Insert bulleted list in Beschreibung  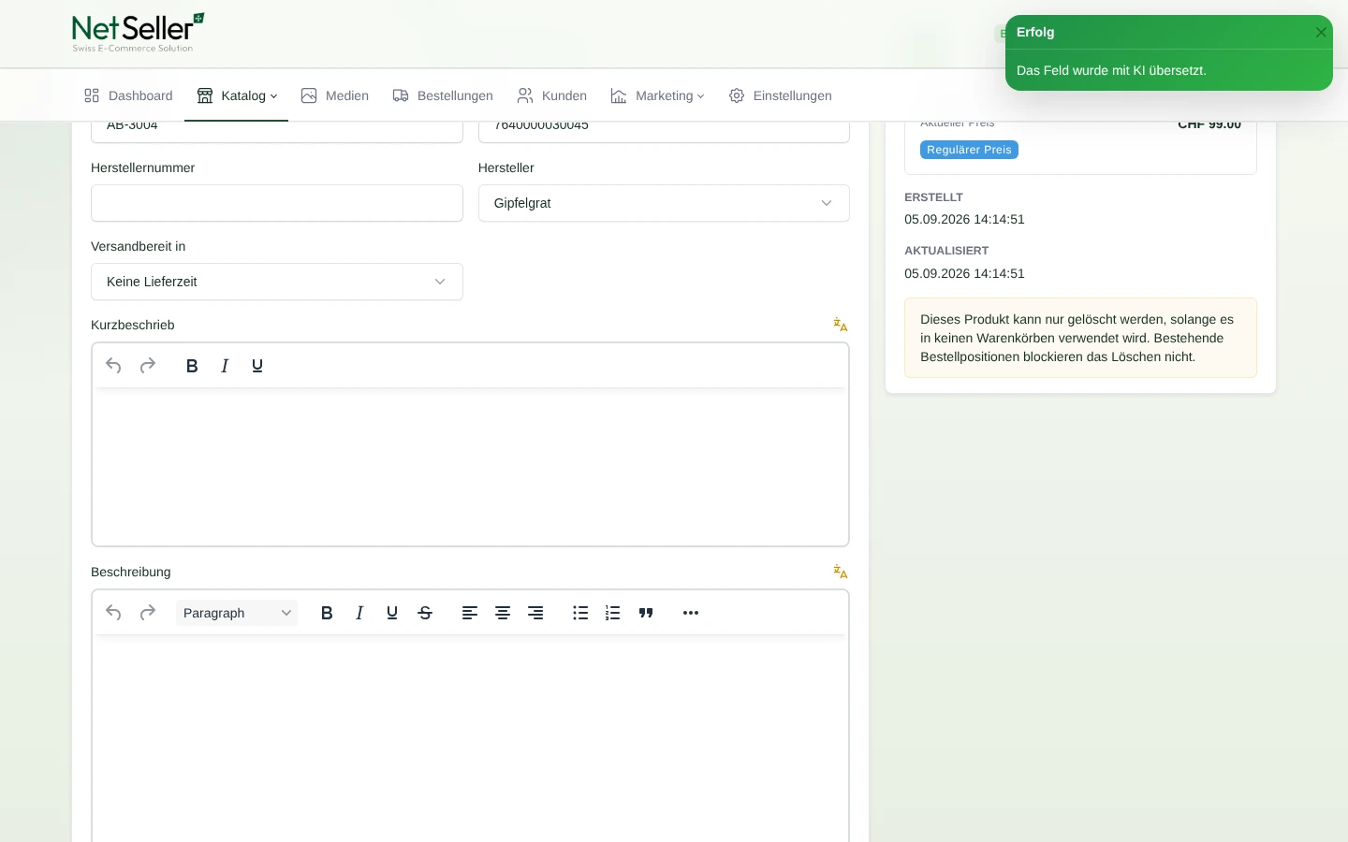click(x=580, y=613)
